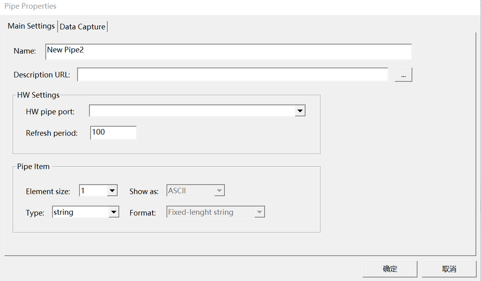481x281 pixels.
Task: Expand the Type dropdown arrow
Action: click(114, 212)
